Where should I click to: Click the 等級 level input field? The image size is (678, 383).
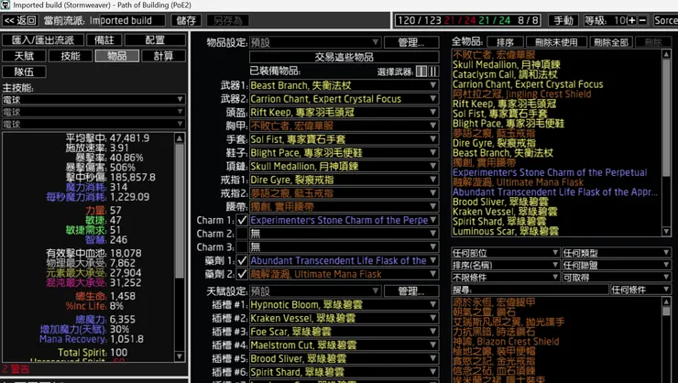pos(619,20)
